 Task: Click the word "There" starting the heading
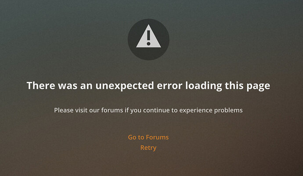[41, 86]
